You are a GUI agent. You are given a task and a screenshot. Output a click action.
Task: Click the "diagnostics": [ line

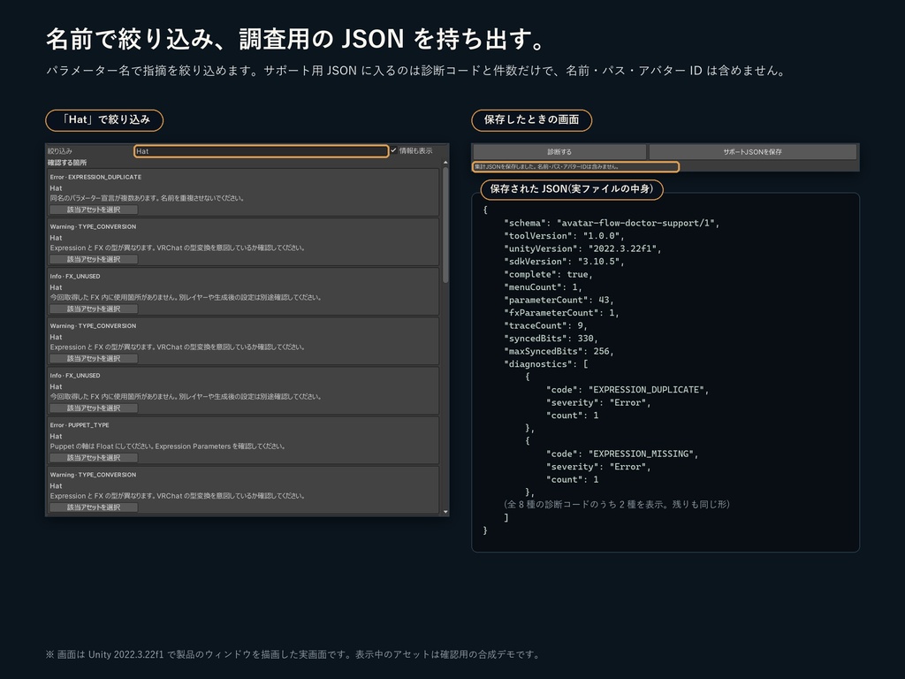(x=546, y=363)
